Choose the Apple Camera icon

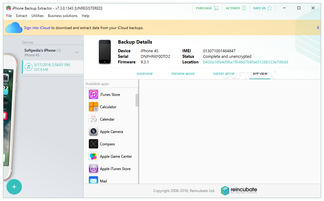click(x=93, y=131)
